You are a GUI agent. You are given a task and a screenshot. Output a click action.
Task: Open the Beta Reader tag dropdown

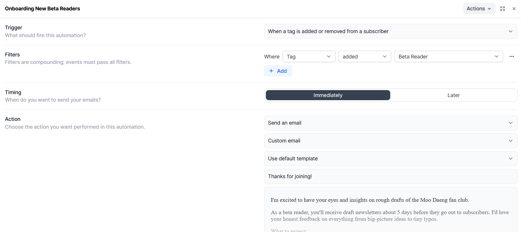(448, 56)
